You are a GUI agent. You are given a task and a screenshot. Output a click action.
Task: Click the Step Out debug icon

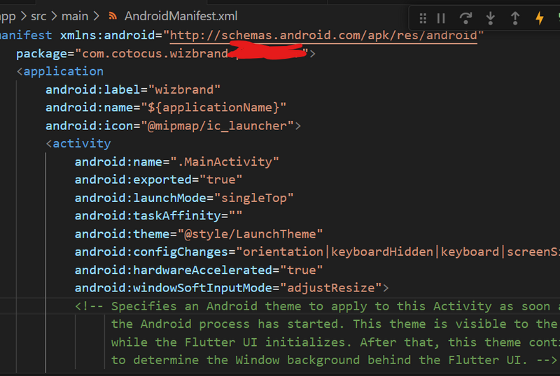coord(514,18)
